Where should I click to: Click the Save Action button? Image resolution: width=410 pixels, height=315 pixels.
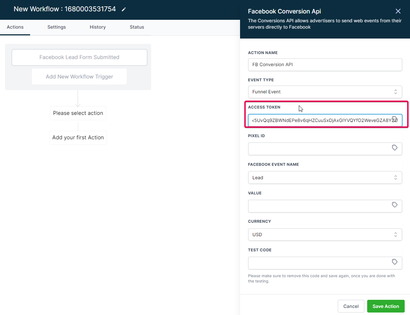click(x=386, y=306)
